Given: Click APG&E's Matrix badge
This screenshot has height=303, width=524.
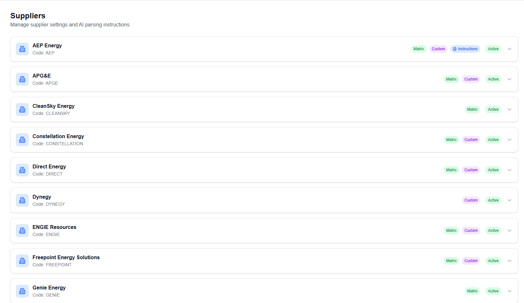Looking at the screenshot, I should (451, 79).
